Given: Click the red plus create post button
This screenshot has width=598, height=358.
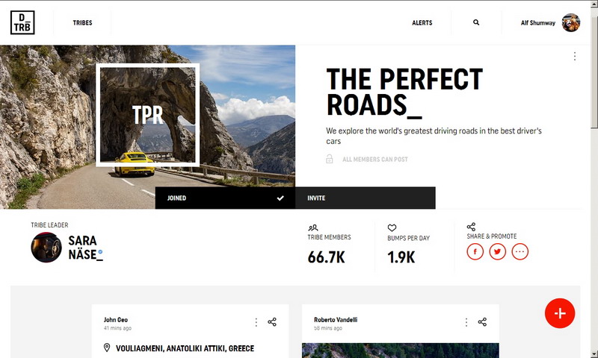Looking at the screenshot, I should (x=559, y=313).
